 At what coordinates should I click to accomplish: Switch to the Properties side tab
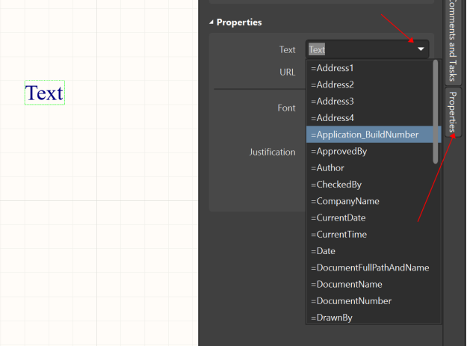click(453, 113)
